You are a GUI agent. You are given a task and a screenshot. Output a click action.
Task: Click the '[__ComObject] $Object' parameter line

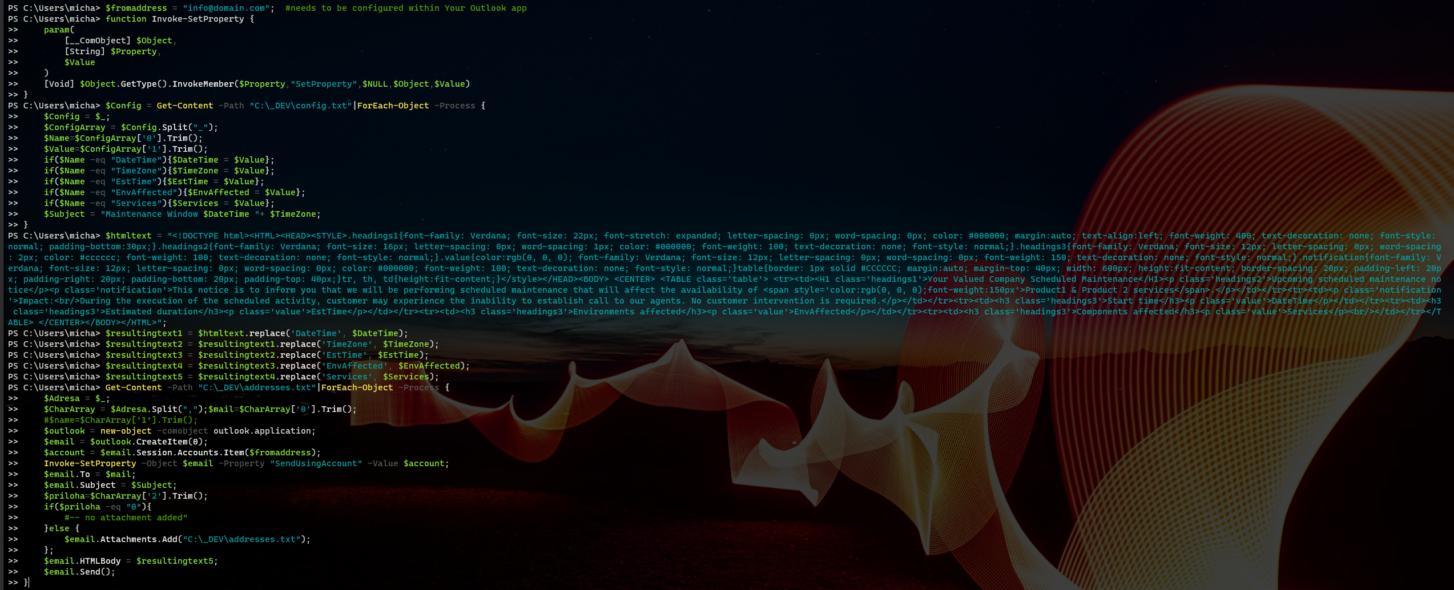tap(118, 41)
